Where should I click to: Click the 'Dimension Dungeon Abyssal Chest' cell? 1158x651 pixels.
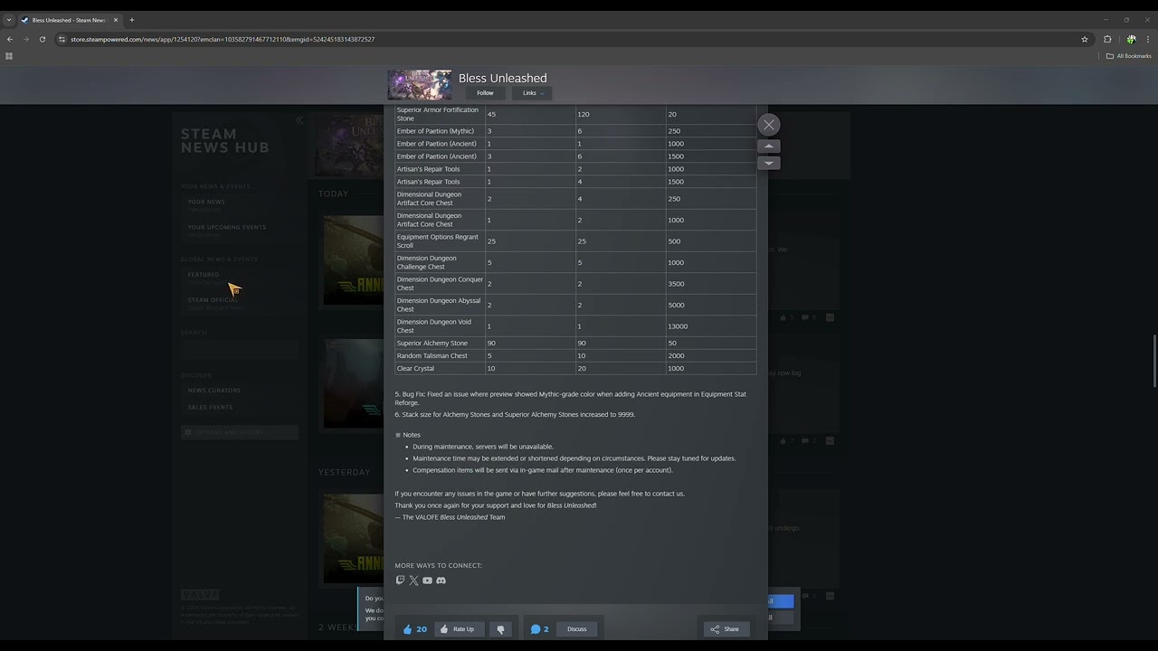click(x=440, y=305)
